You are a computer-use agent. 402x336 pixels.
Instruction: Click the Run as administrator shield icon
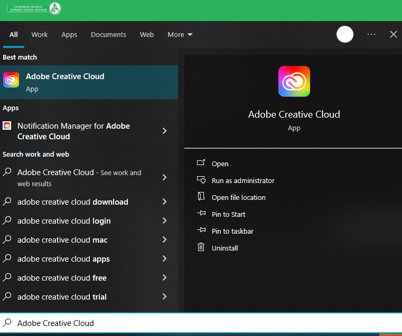(x=201, y=180)
